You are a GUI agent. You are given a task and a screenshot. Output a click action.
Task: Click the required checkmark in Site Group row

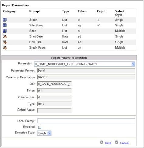(98, 25)
